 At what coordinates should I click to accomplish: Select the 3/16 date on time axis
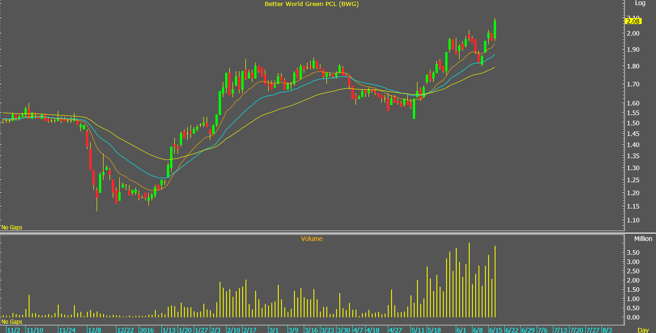click(311, 330)
